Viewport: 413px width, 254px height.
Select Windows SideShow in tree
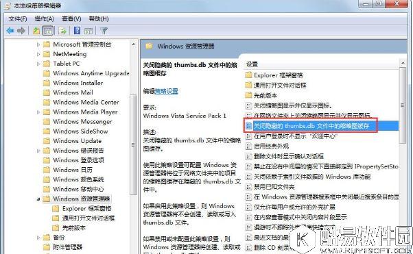pyautogui.click(x=80, y=131)
